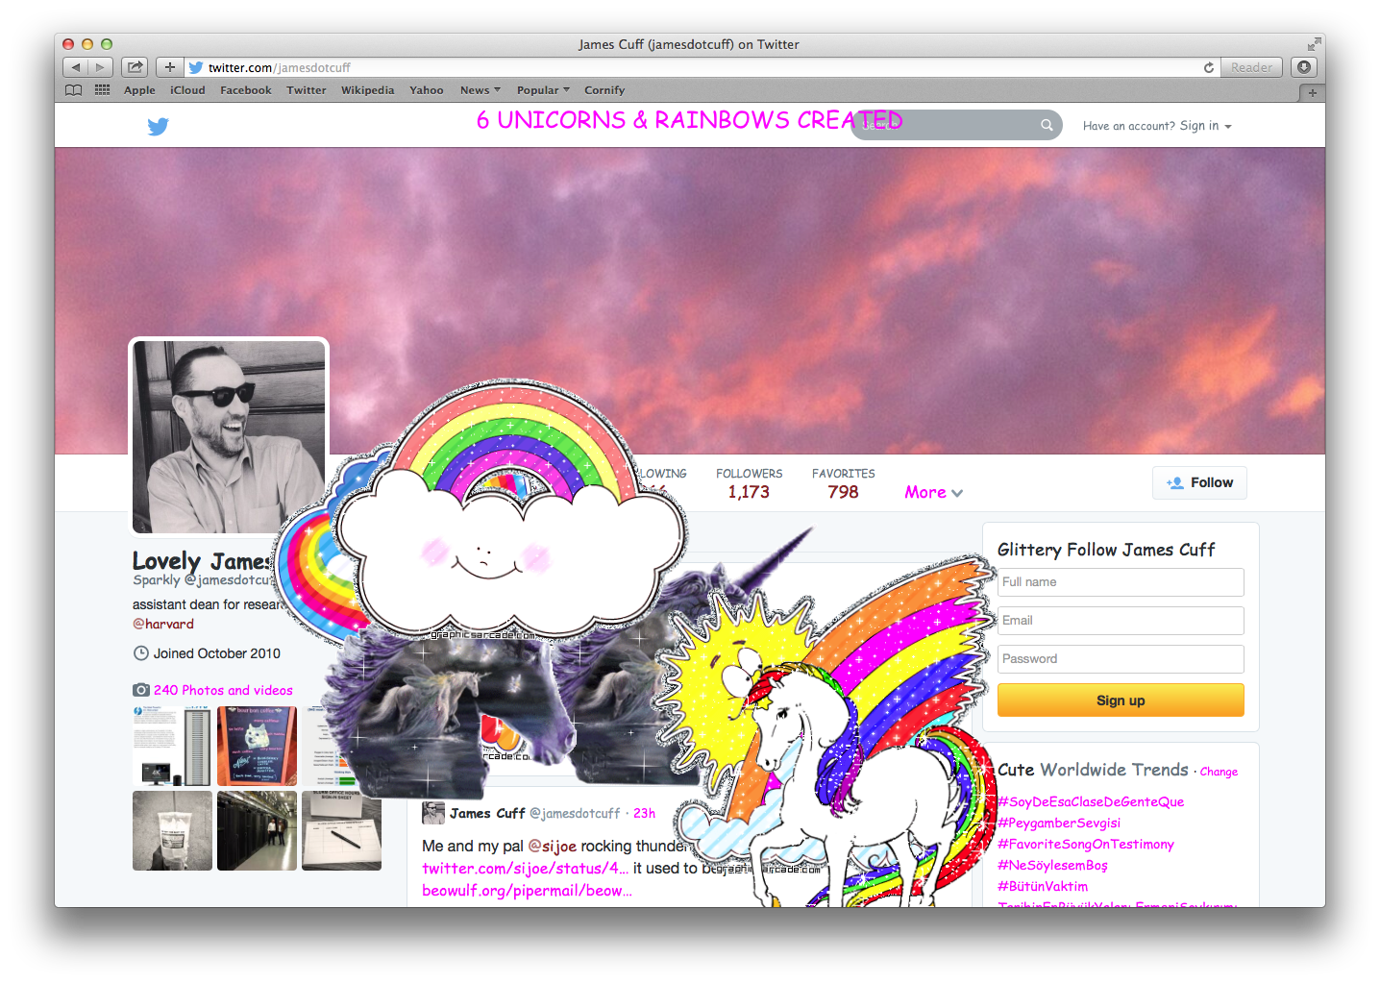
Task: Click the Follow button
Action: coord(1199,482)
